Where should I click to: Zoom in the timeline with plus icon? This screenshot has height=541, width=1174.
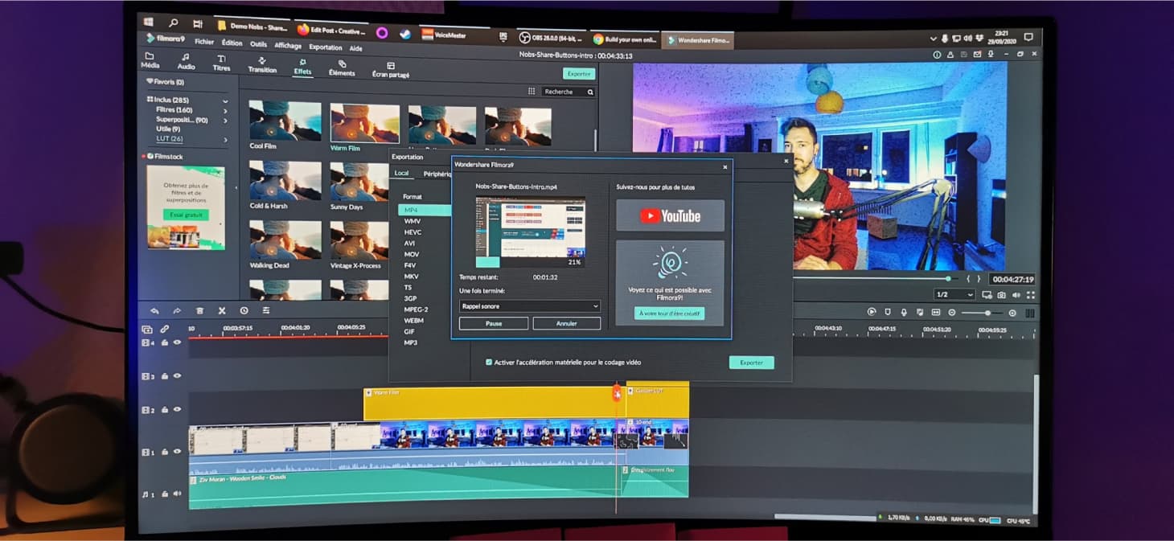point(1012,313)
